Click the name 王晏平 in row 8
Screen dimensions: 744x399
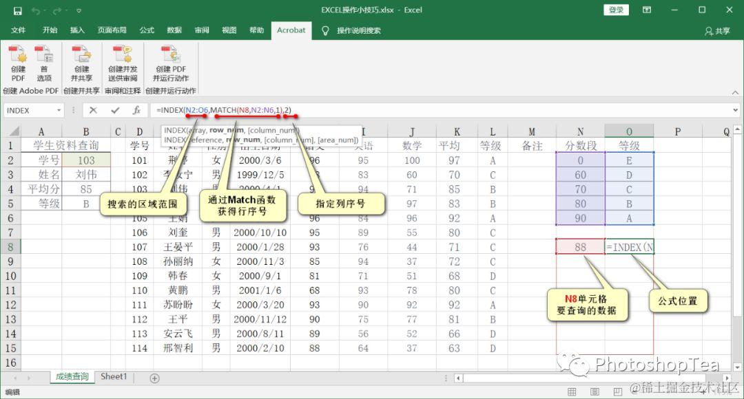pos(178,247)
